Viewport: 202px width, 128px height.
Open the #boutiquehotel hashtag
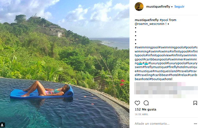point(162,79)
